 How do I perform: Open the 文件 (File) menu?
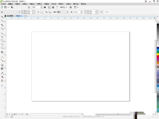click(x=3, y=4)
